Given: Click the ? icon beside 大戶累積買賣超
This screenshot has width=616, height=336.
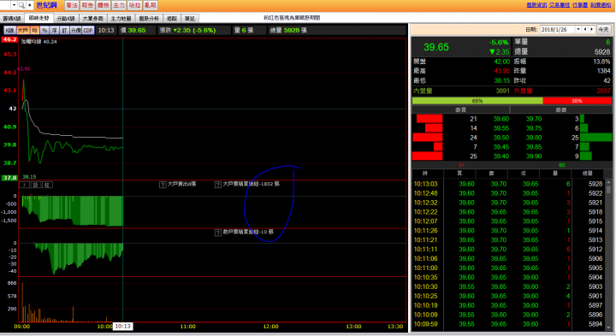Looking at the screenshot, I should click(218, 185).
